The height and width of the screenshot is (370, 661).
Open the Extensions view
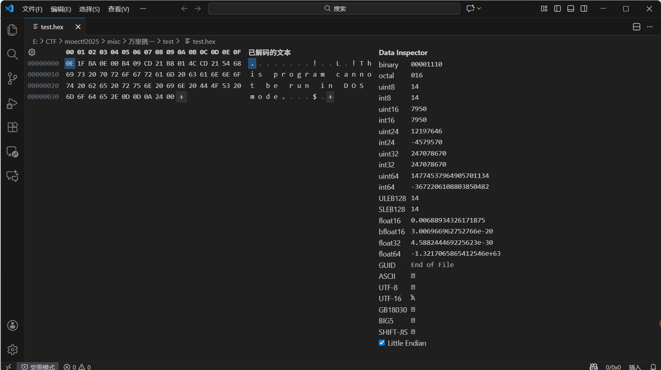click(12, 127)
